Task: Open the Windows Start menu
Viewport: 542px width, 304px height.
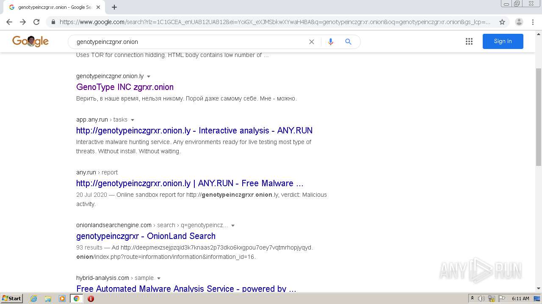Action: click(x=11, y=298)
